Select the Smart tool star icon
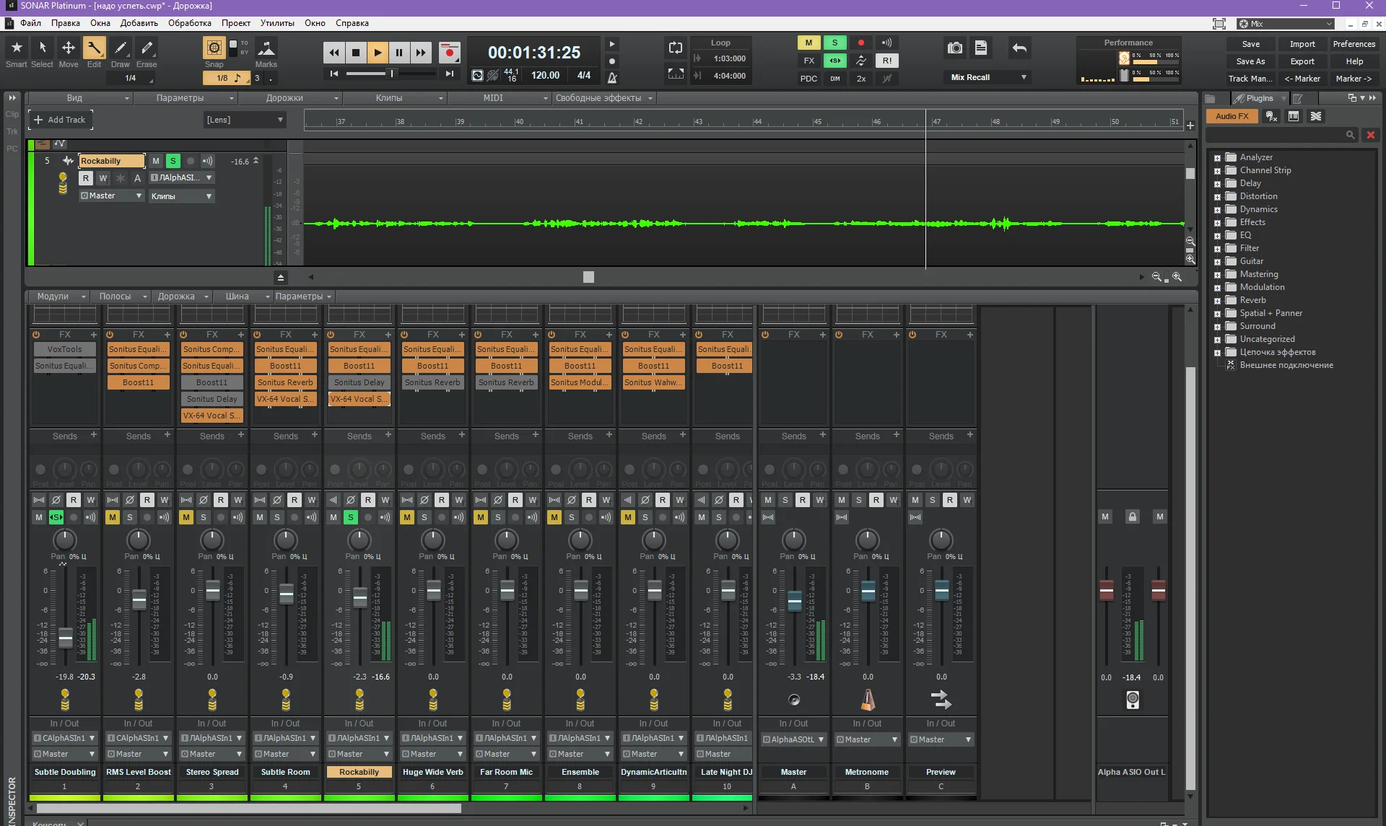The image size is (1386, 826). click(17, 48)
